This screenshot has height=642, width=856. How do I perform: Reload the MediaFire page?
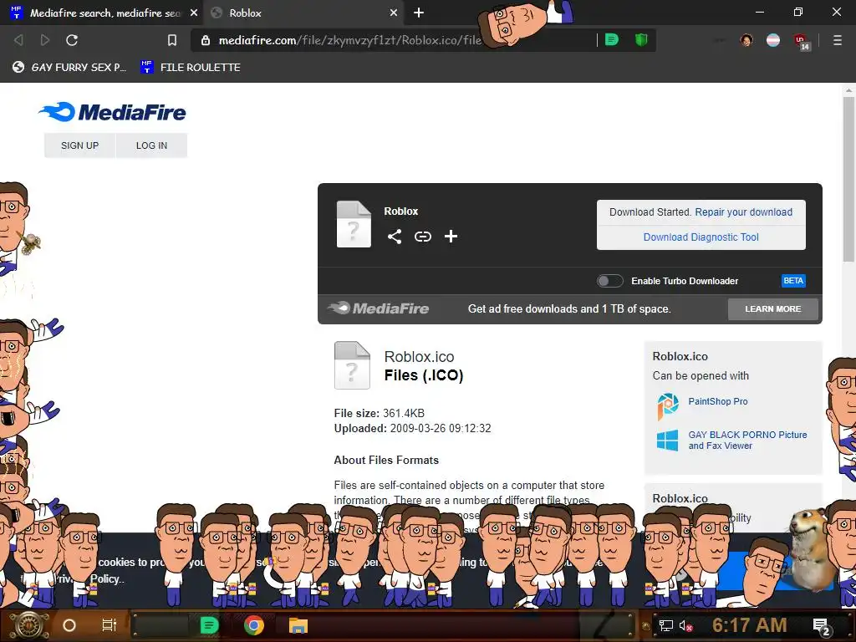[x=72, y=40]
